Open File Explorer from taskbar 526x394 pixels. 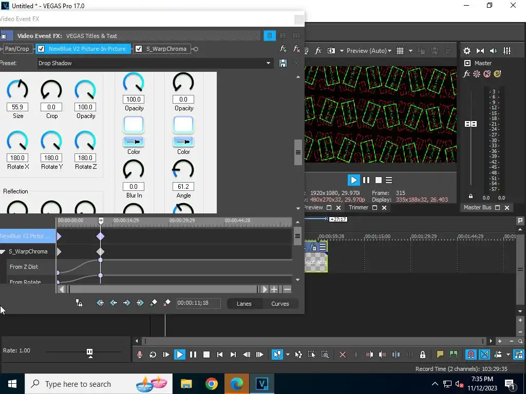186,384
